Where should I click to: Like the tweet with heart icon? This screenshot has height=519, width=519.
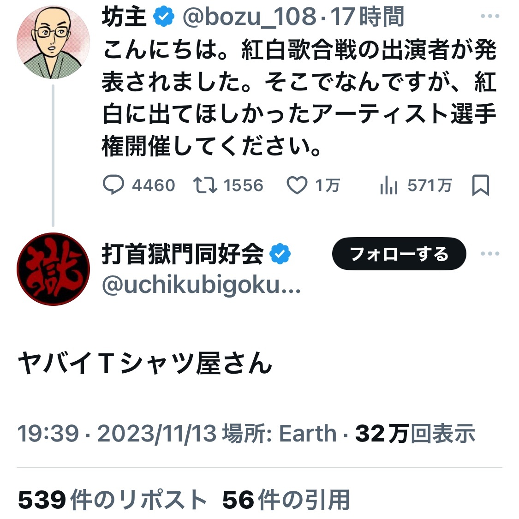click(x=297, y=185)
